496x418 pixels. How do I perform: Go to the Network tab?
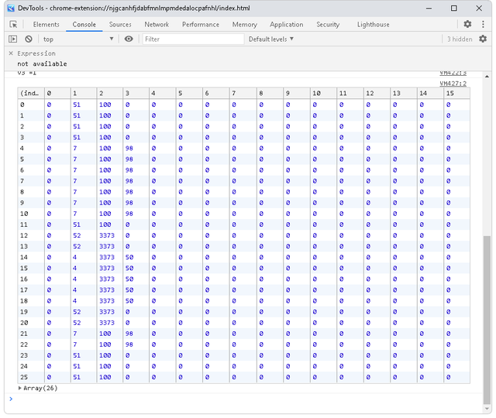click(157, 24)
